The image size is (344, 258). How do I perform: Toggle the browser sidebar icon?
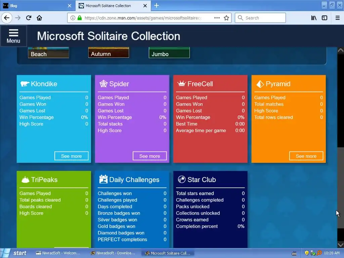325,18
